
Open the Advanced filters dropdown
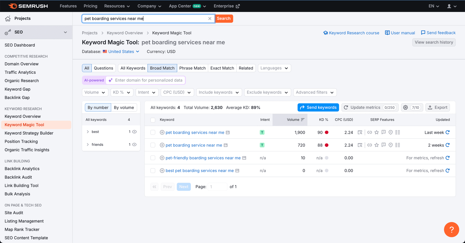tap(315, 92)
